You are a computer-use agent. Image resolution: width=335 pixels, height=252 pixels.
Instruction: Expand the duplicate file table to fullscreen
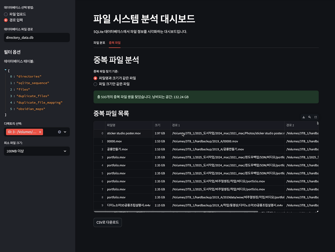(316, 117)
